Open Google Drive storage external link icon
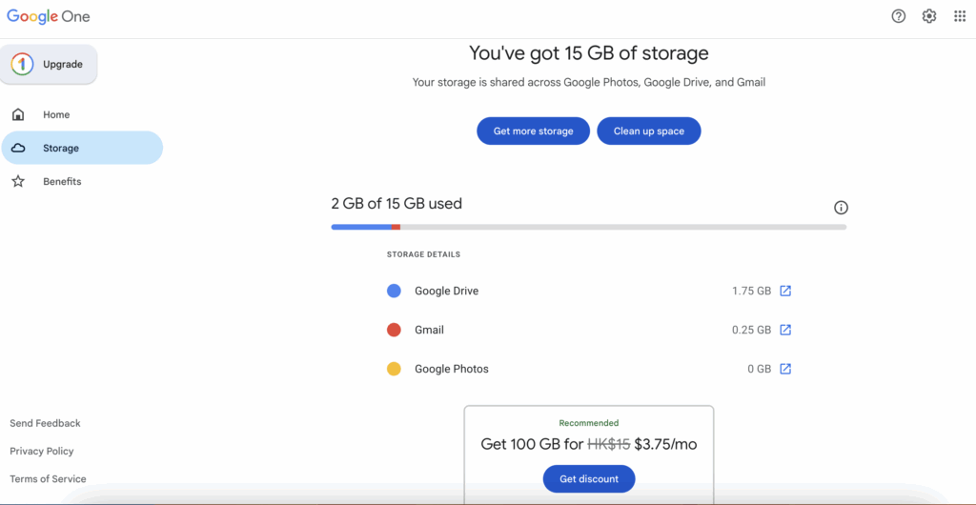976x505 pixels. point(785,291)
